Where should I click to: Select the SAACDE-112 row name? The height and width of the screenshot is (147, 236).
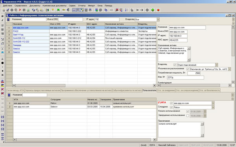click(x=19, y=38)
